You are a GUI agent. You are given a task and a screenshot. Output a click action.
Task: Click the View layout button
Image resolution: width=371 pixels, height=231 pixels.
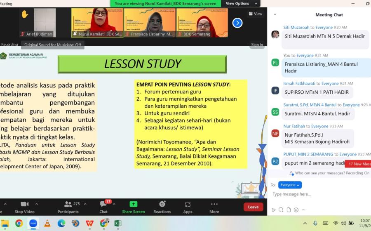click(256, 14)
